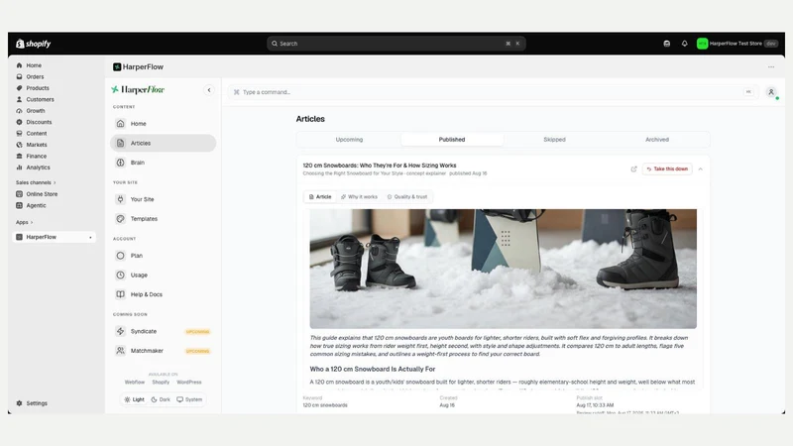Viewport: 793px width, 446px height.
Task: Click the Take this down button
Action: click(x=667, y=168)
